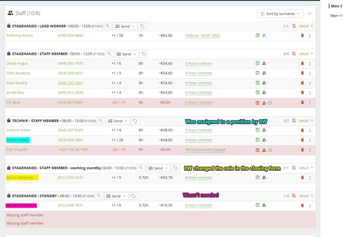
Task: Collapse the Staff panel with chevron
Action: click(310, 13)
